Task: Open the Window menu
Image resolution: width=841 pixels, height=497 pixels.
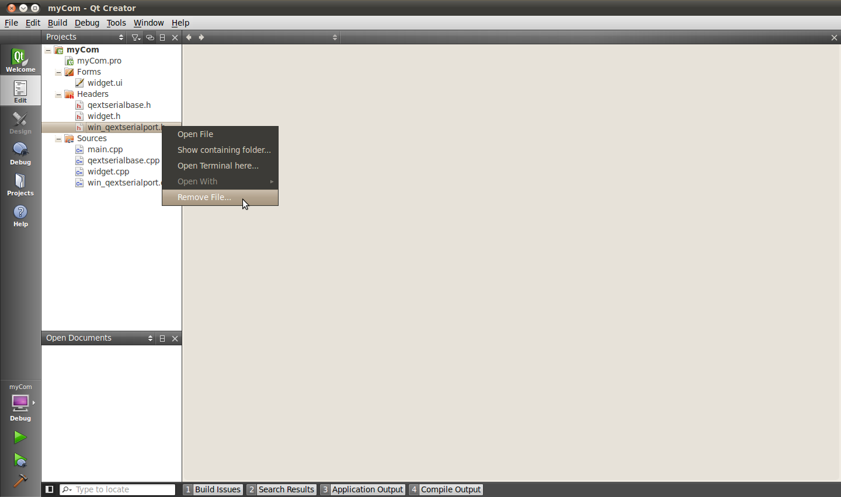Action: (x=148, y=23)
